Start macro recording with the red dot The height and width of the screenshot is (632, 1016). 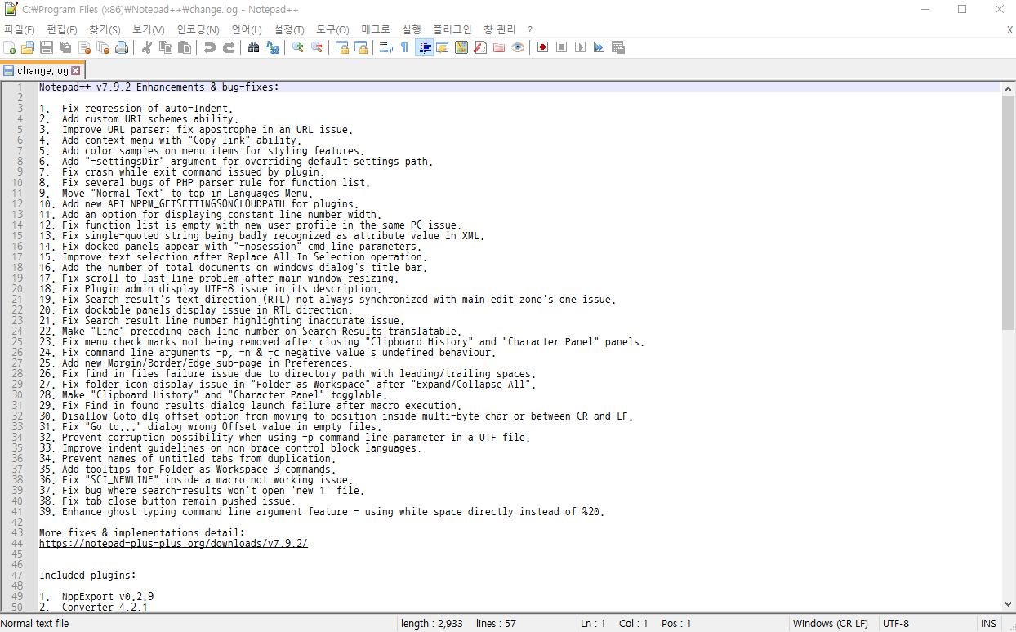543,47
